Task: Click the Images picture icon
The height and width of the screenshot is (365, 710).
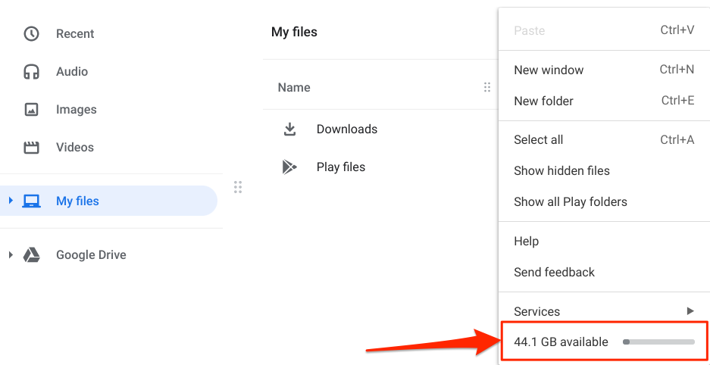Action: click(x=31, y=110)
